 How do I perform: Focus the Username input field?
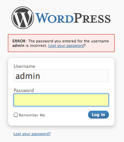[x=61, y=76]
